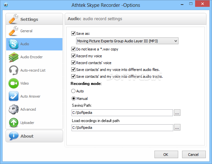Click the Cancel button
Image resolution: width=212 pixels, height=164 pixels.
click(194, 154)
